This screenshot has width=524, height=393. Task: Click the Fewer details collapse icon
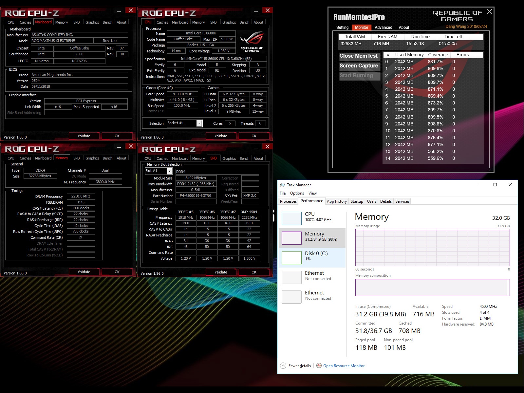point(283,366)
